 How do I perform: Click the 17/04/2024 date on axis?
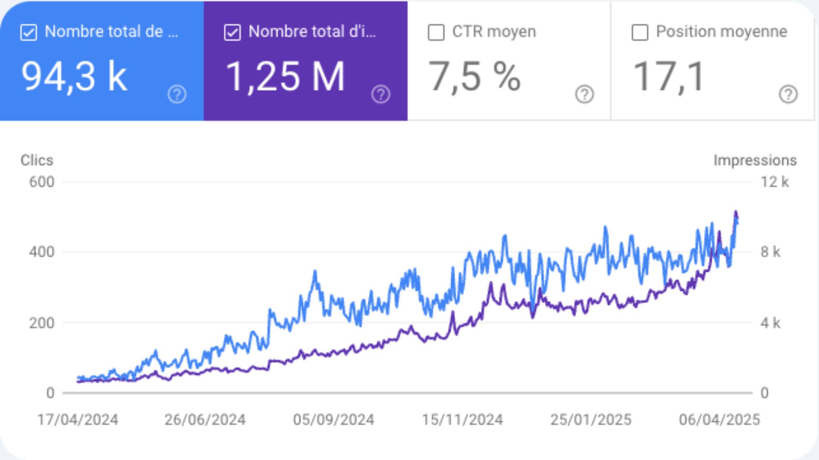tap(78, 420)
